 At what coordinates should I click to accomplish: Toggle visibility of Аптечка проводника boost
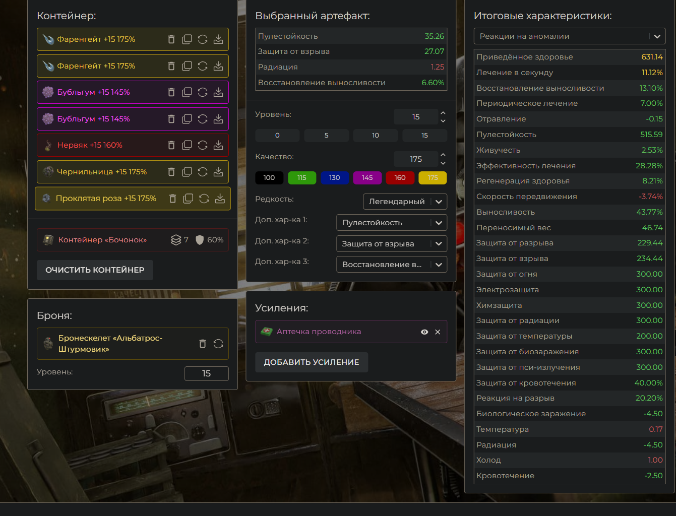(424, 332)
